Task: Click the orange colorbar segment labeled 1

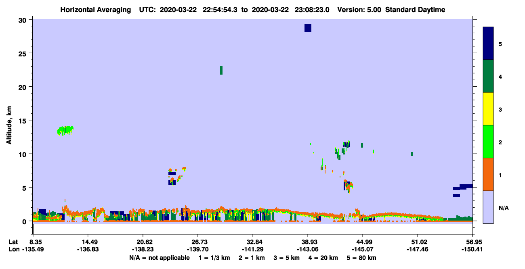Action: (x=488, y=174)
